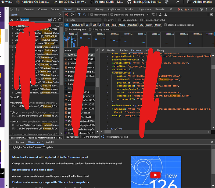Select the WS filter type button

tap(141, 25)
